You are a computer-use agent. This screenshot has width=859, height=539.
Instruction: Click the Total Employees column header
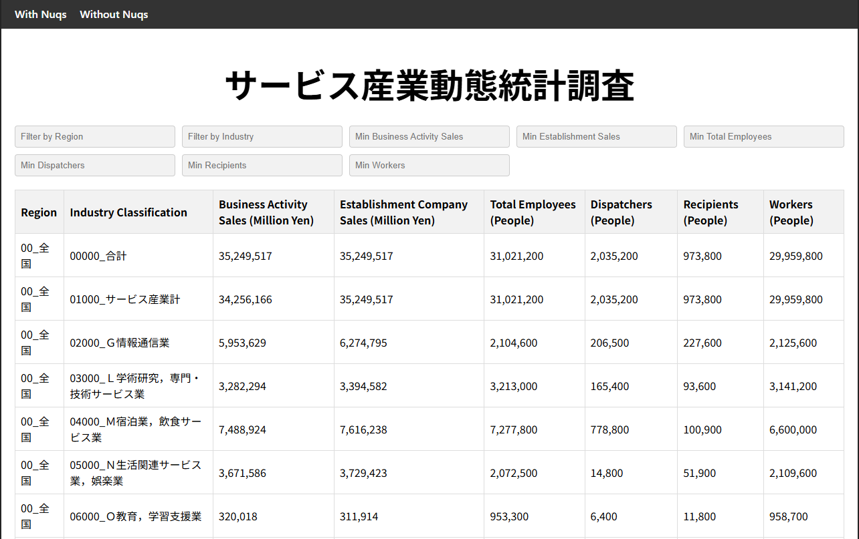pos(533,212)
